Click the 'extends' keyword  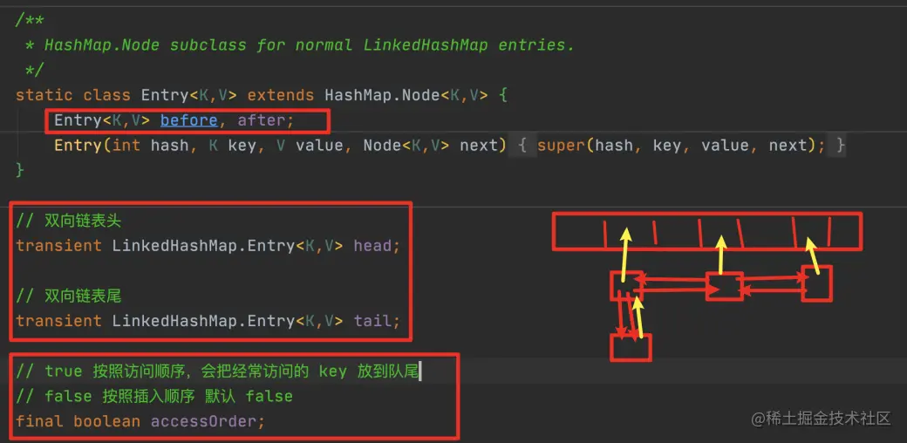[x=281, y=95]
